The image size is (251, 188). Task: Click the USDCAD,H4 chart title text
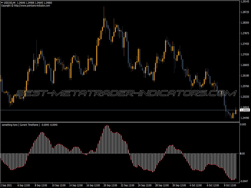[9, 3]
